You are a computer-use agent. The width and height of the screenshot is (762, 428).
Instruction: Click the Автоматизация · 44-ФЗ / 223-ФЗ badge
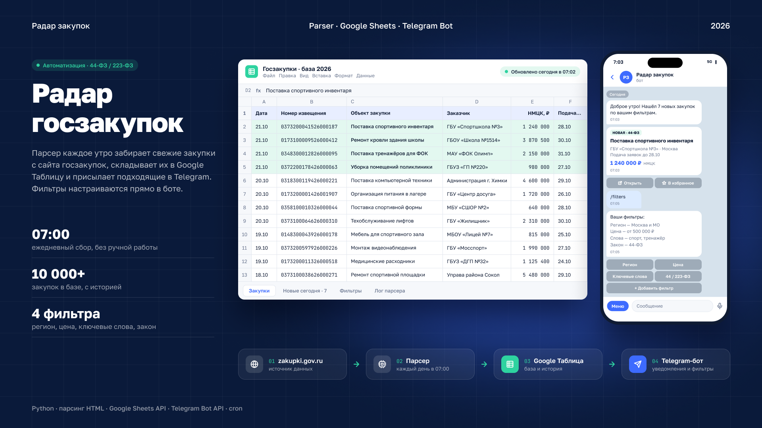click(x=85, y=65)
